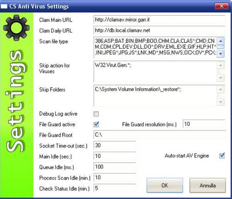Click the window icon in title bar
232x199 pixels.
(4, 6)
